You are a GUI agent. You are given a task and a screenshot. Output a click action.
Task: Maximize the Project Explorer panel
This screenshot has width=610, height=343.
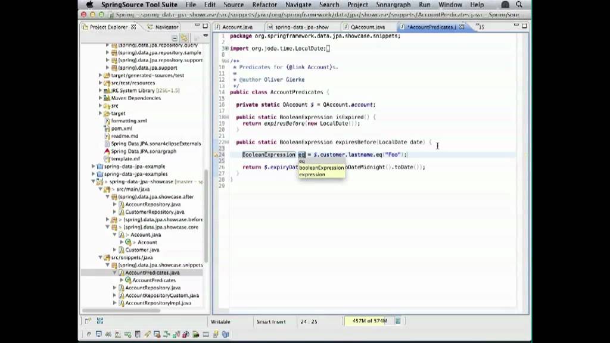(x=205, y=26)
